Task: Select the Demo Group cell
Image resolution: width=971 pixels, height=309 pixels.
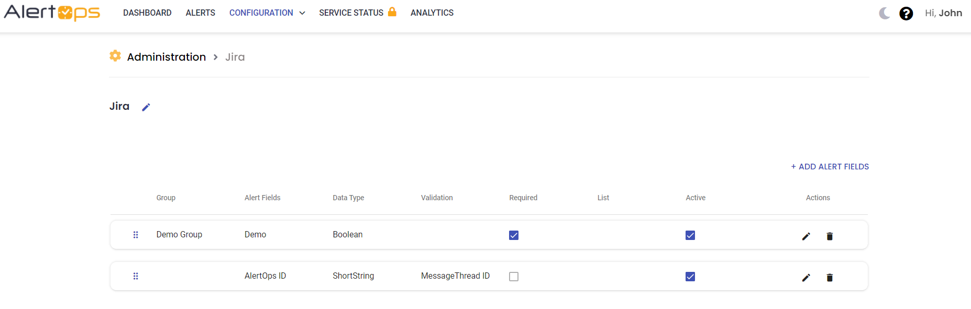Action: 179,234
